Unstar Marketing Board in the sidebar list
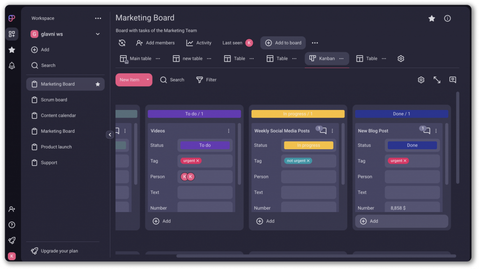The image size is (479, 269). (x=98, y=84)
